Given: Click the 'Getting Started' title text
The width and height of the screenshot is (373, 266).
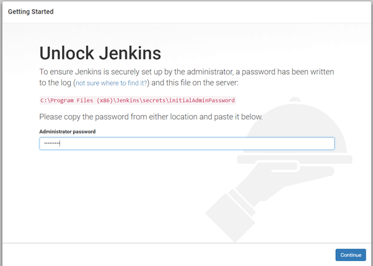Looking at the screenshot, I should coord(31,12).
